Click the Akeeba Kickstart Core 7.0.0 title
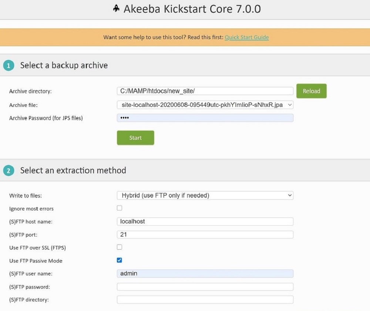The image size is (370, 311). pos(192,9)
